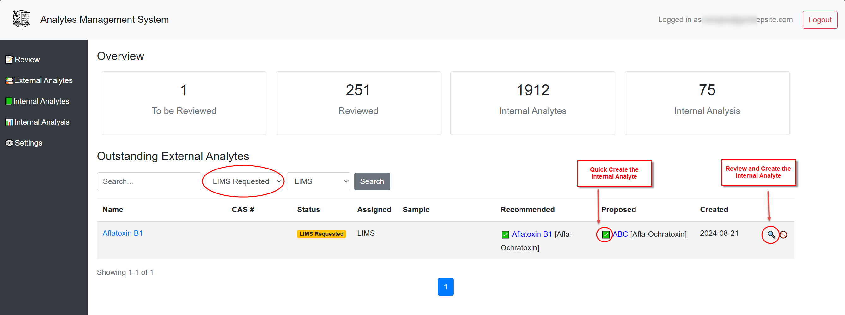This screenshot has height=315, width=845.
Task: Click the External Analytes stacked books icon
Action: 9,80
